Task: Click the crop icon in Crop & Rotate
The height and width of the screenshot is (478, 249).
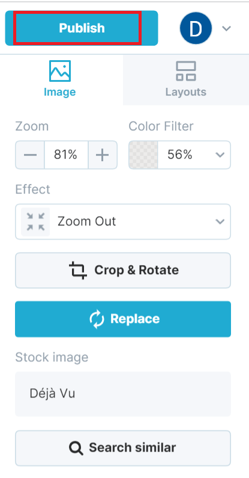Action: click(78, 270)
